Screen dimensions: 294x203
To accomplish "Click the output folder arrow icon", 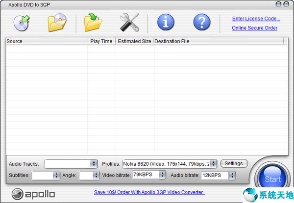I will pos(94,23).
